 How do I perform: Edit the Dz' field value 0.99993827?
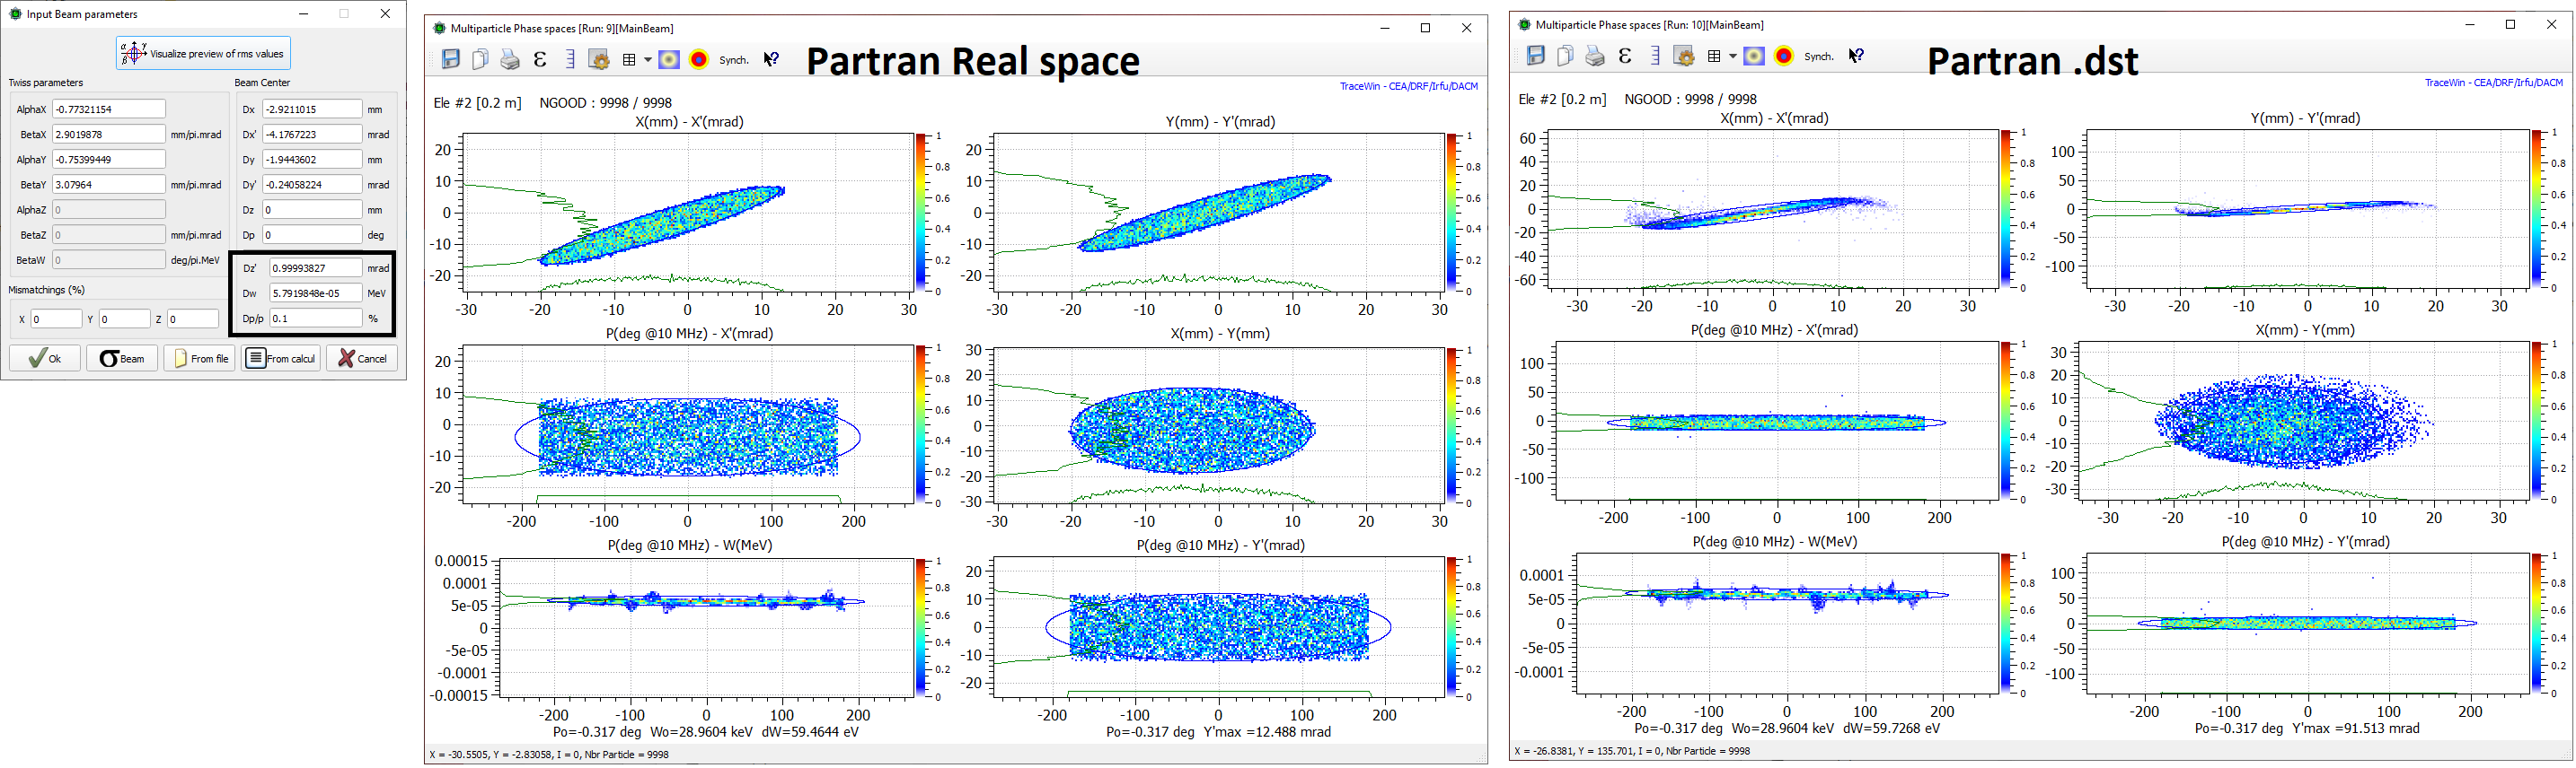[316, 267]
